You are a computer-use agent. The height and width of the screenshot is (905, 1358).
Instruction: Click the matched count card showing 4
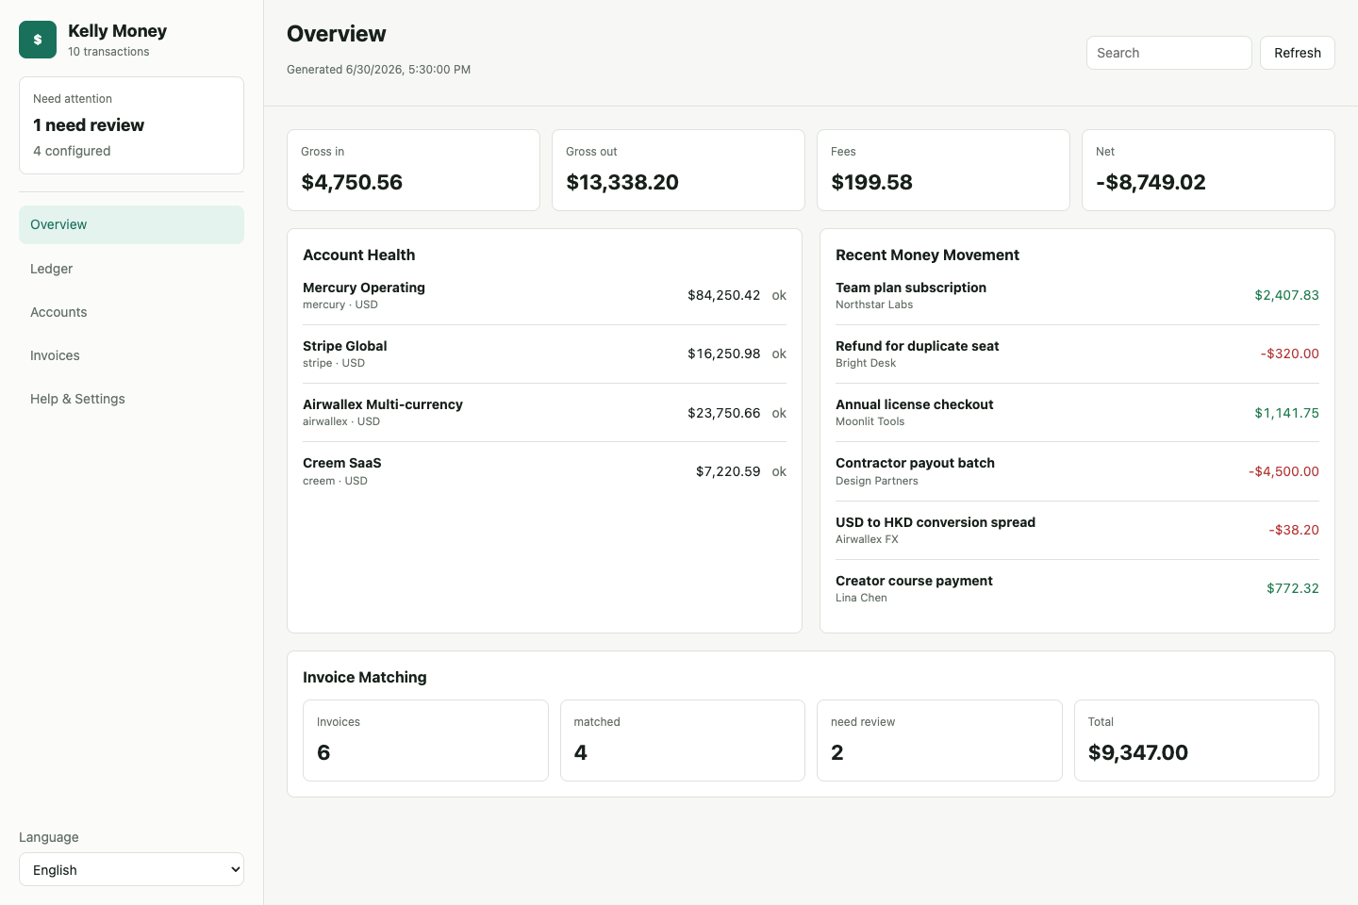pyautogui.click(x=683, y=740)
